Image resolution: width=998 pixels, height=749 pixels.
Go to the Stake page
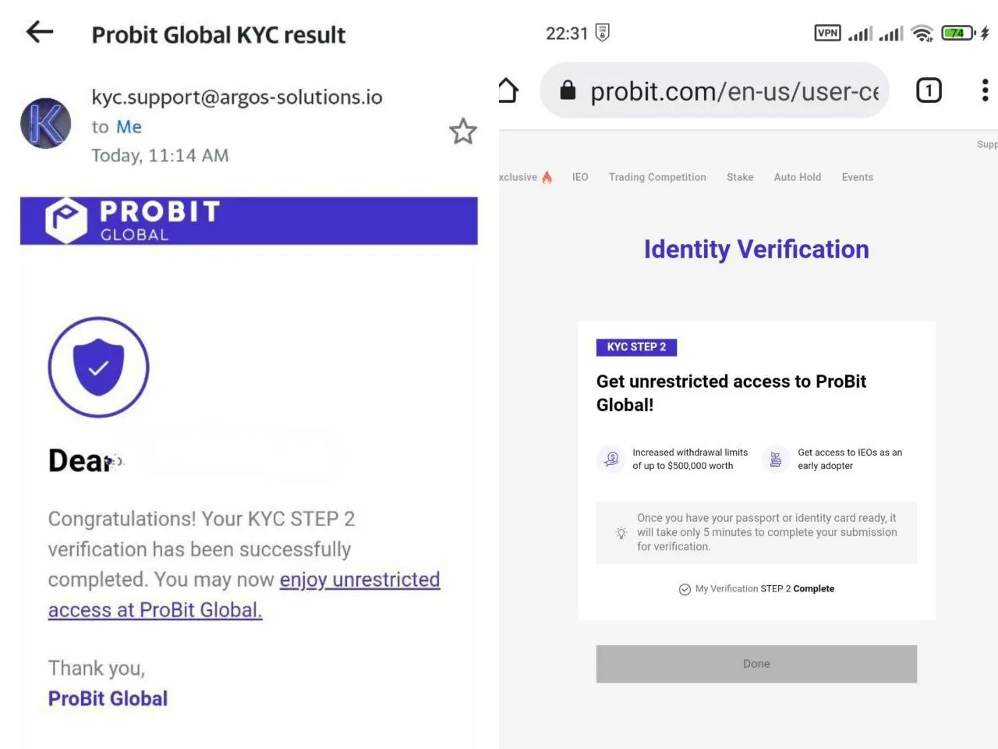(x=740, y=177)
